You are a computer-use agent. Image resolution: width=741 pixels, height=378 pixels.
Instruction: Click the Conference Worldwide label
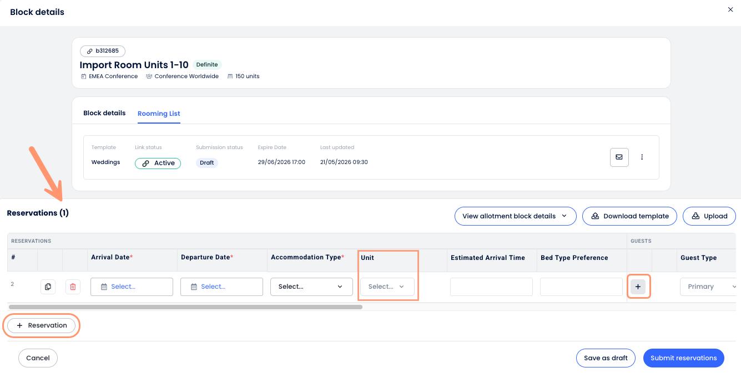tap(186, 76)
